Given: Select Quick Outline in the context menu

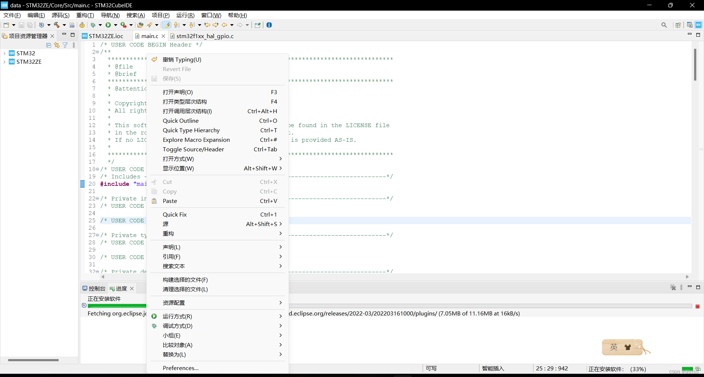Looking at the screenshot, I should coord(217,121).
